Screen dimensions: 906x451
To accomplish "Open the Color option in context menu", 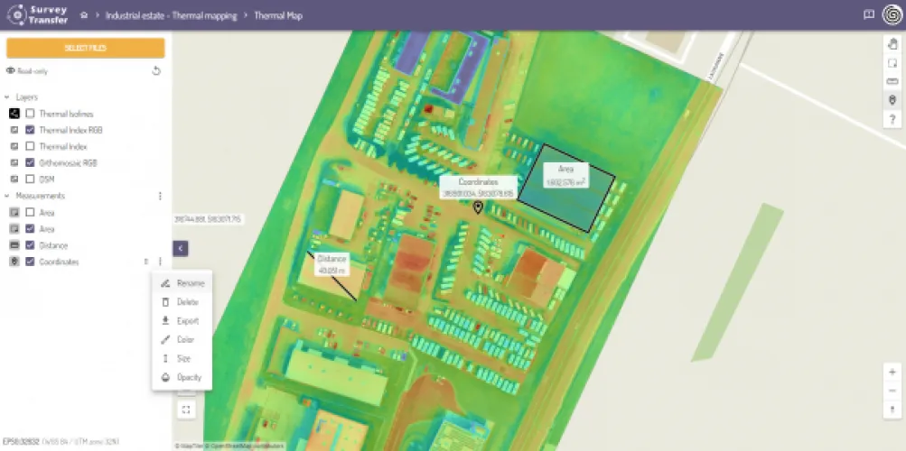I will tap(185, 340).
